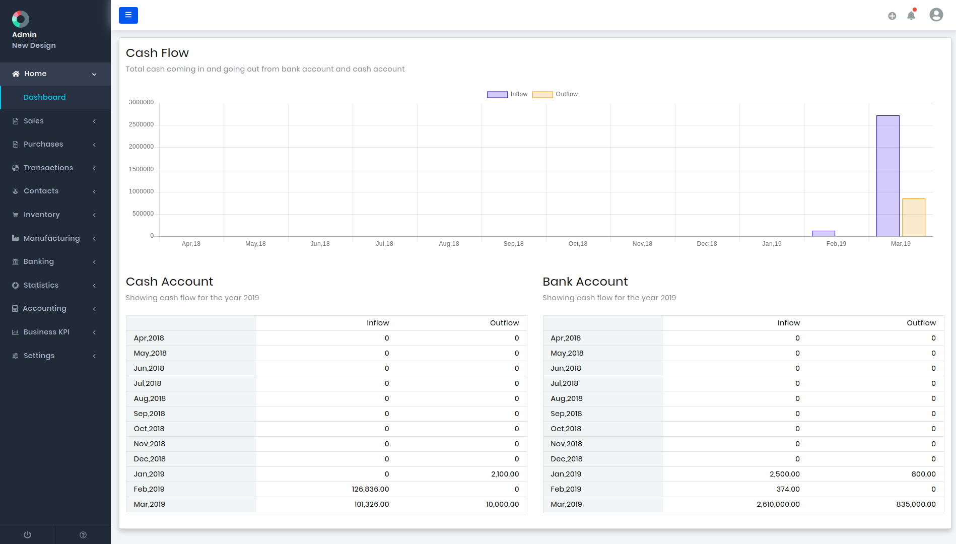Collapse the Home menu chevron
The width and height of the screenshot is (956, 544).
[94, 75]
